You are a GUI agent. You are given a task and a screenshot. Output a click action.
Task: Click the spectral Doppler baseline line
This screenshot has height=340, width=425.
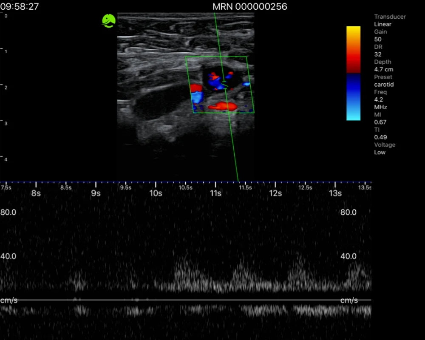click(x=186, y=300)
